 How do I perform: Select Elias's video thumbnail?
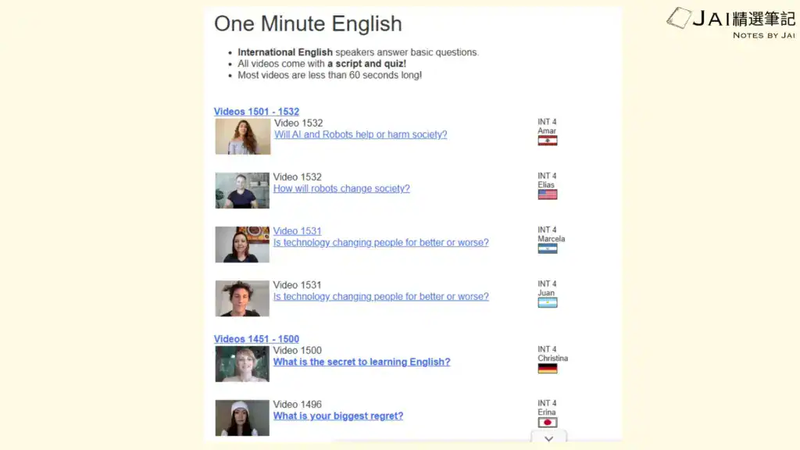[242, 191]
